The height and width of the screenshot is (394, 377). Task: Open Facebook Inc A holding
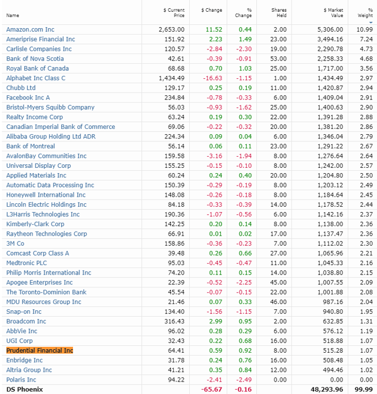(28, 98)
